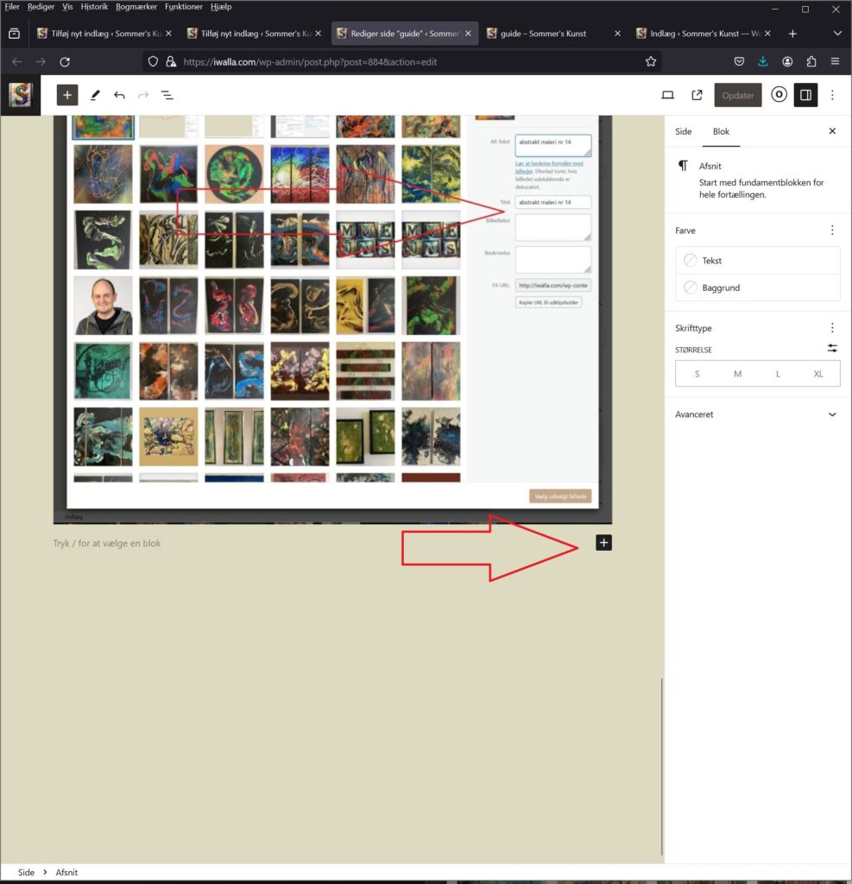Screen dimensions: 852x884
Task: Switch to the Side tab
Action: click(683, 132)
